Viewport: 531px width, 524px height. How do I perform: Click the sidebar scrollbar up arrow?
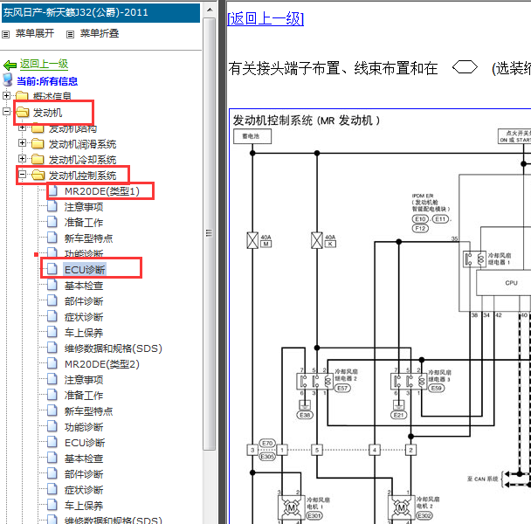point(210,10)
